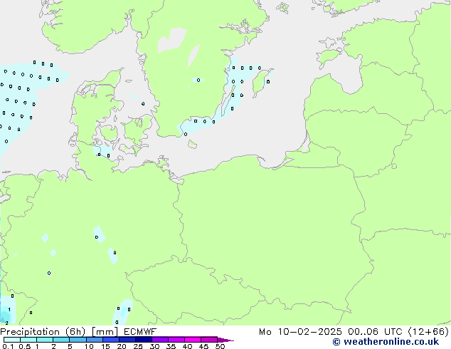This screenshot has height=349, width=451.
Task: Click the "Precipitation" title word
Action: point(30,332)
